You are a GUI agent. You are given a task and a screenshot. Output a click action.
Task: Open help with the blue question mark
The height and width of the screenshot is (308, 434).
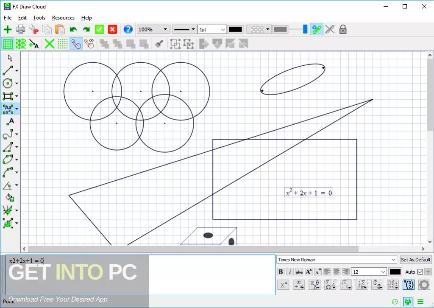pos(128,29)
